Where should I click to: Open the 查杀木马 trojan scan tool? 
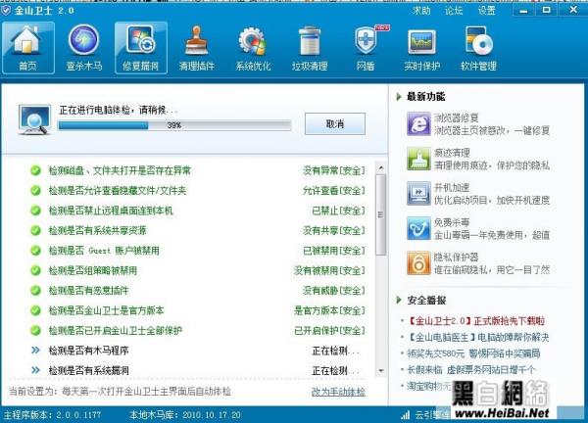[x=82, y=47]
